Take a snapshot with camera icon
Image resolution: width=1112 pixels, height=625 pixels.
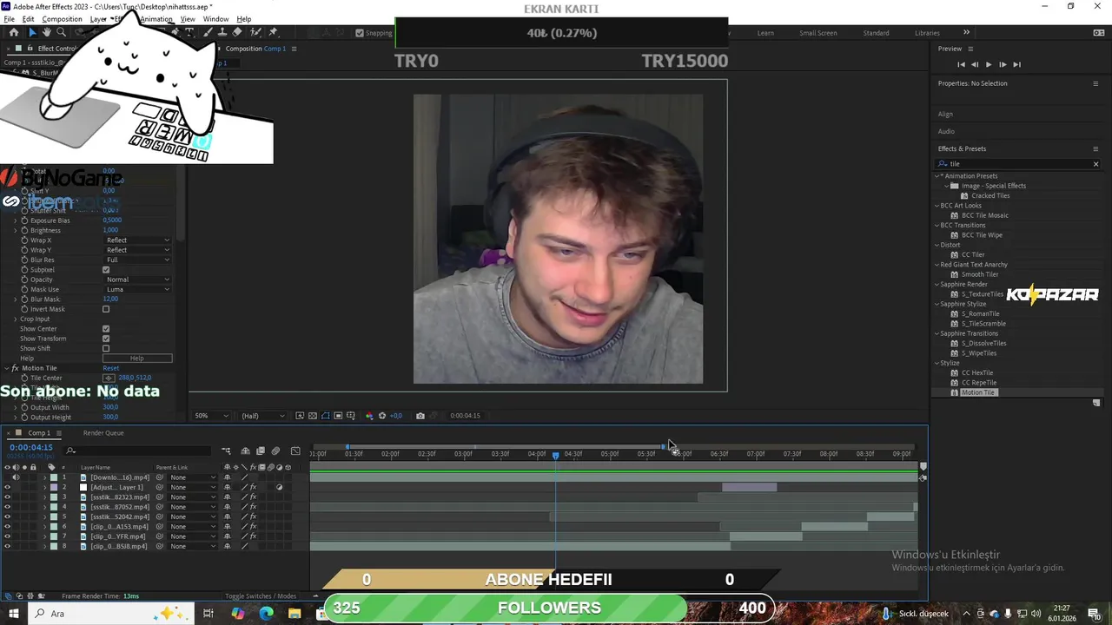[x=420, y=416]
